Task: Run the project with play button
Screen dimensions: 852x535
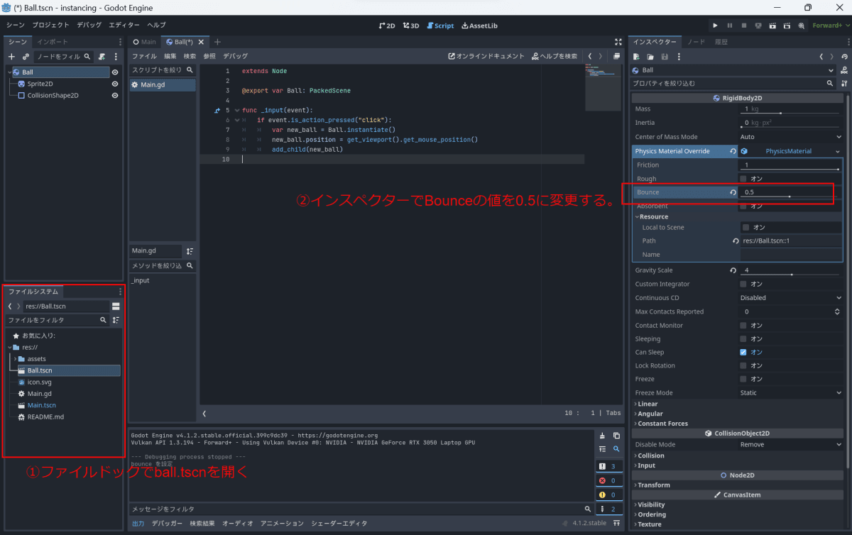Action: [x=716, y=25]
